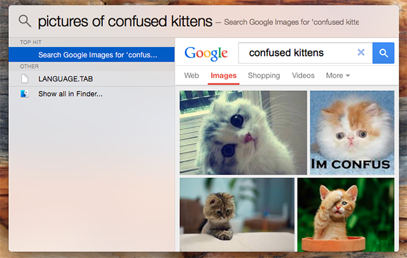This screenshot has width=407, height=258.
Task: Go to the Videos tab
Action: coord(303,76)
